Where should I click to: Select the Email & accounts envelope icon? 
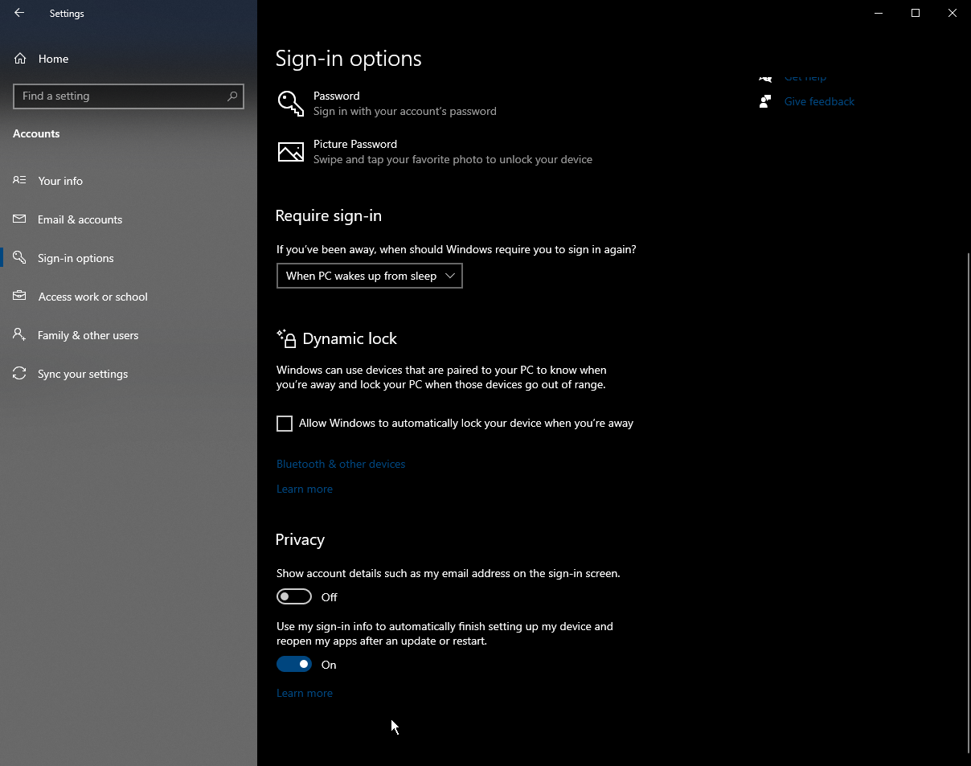click(x=18, y=219)
